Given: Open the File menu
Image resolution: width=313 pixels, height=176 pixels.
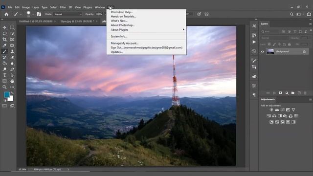Looking at the screenshot, I should tap(10, 7).
